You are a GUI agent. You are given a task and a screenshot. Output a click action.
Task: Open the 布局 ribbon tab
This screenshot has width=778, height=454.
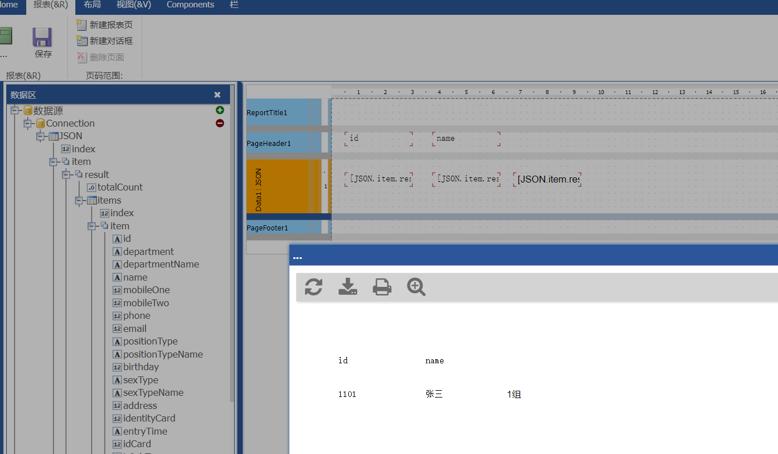[92, 5]
